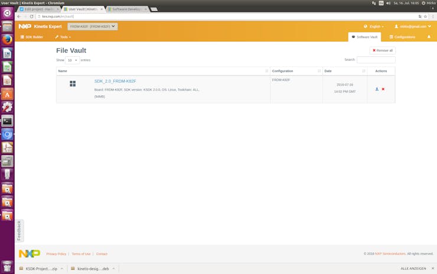Delete the SDK_2.0_FRDM-K82F entry
The width and height of the screenshot is (437, 274).
click(x=383, y=89)
